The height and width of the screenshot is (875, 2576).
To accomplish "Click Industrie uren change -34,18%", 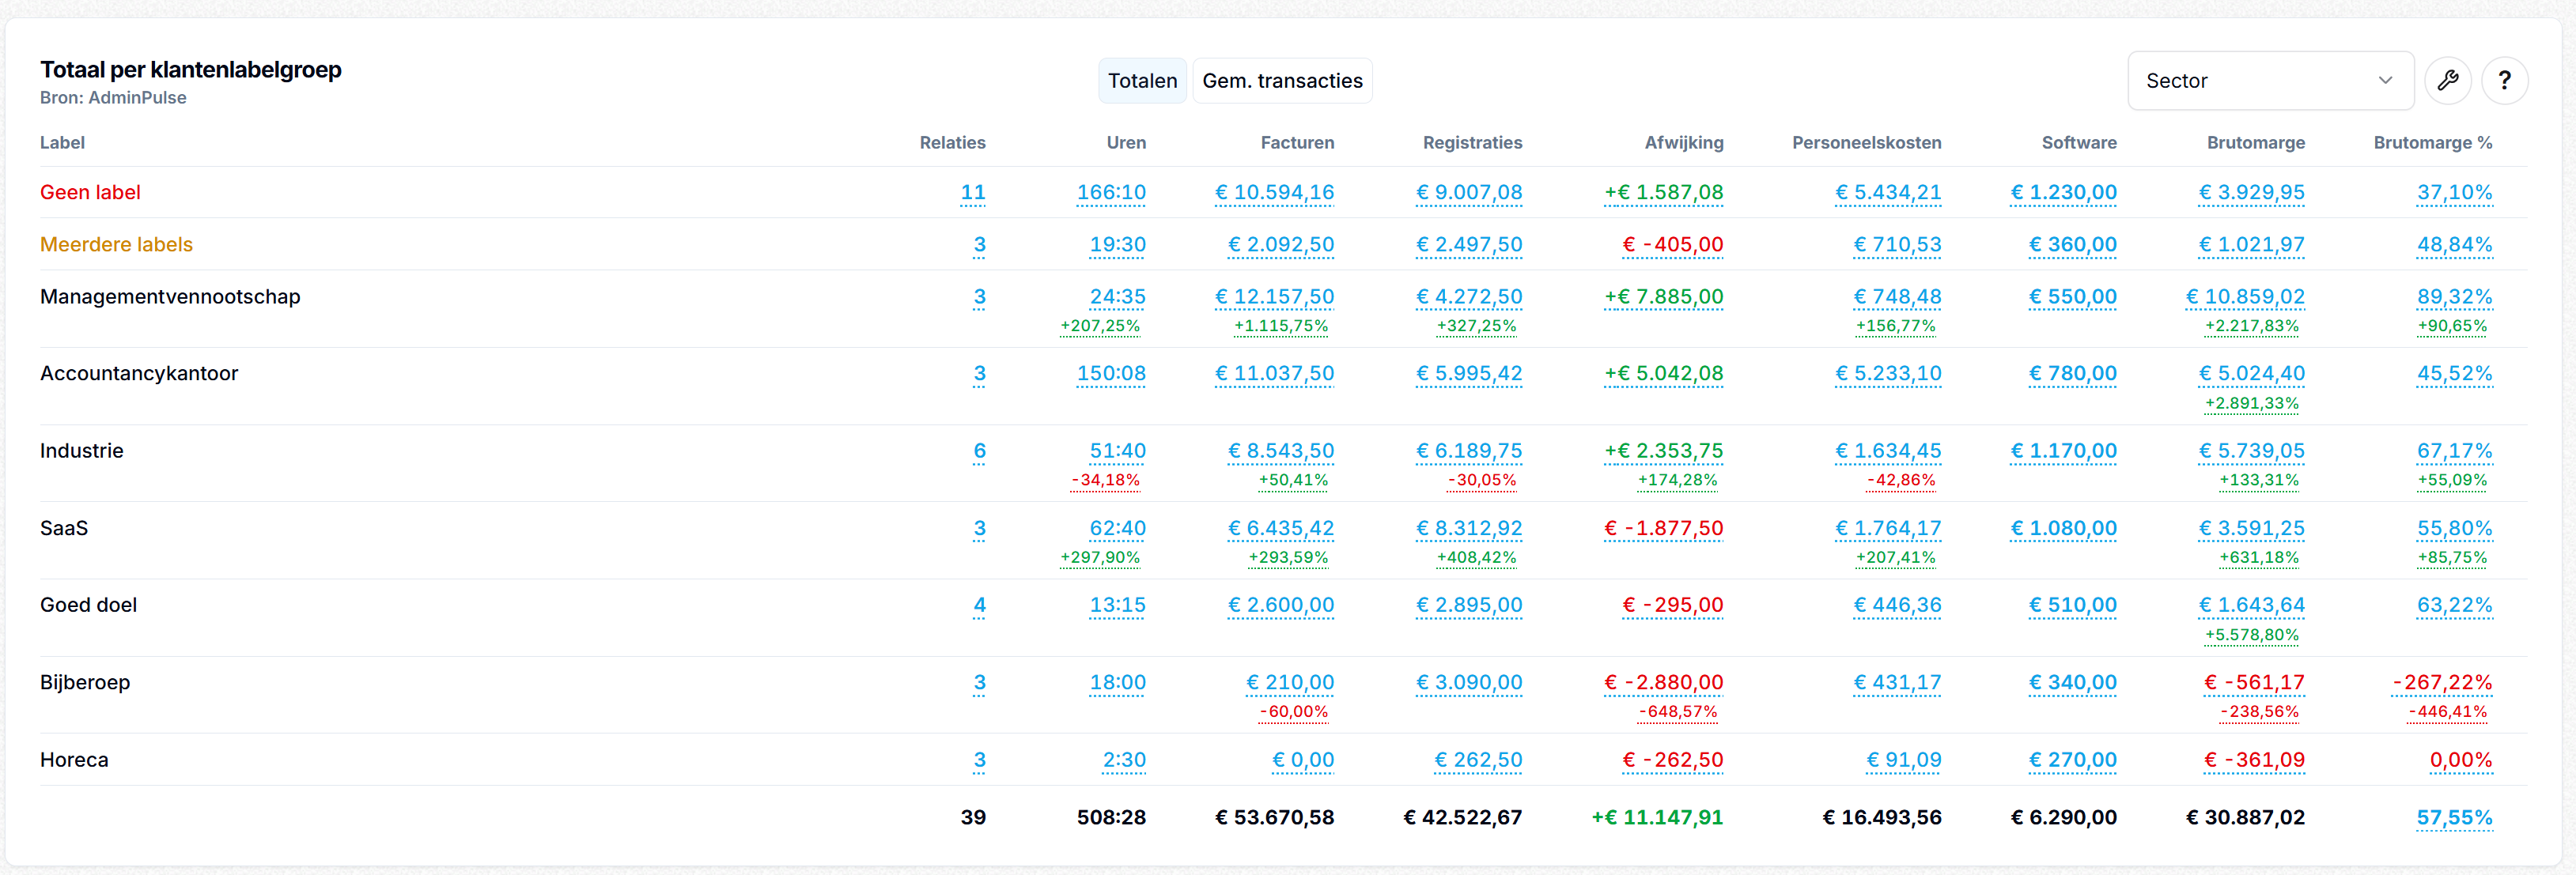I will pyautogui.click(x=1105, y=481).
